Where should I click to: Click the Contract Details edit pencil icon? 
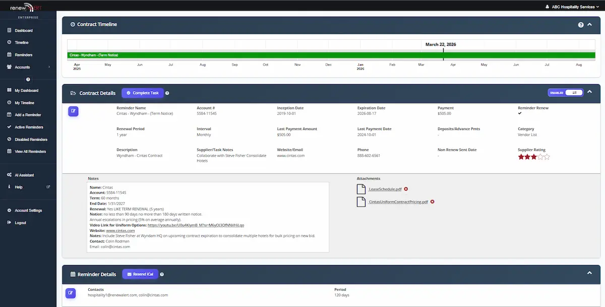74,111
